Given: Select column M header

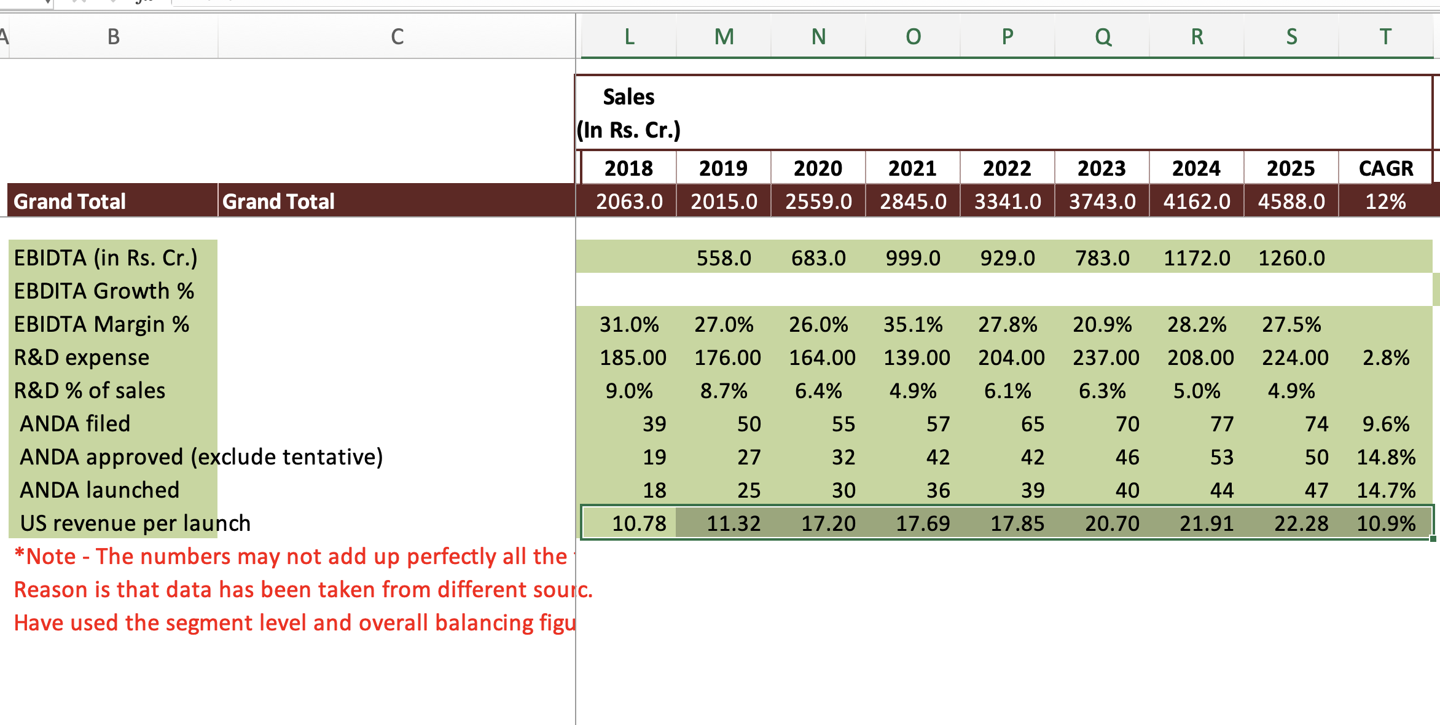Looking at the screenshot, I should tap(724, 37).
